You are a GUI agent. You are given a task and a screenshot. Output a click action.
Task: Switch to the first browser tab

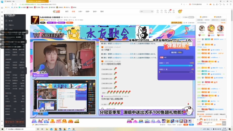pos(15,1)
